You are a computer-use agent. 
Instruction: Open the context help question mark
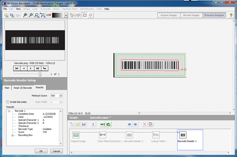tap(231, 15)
